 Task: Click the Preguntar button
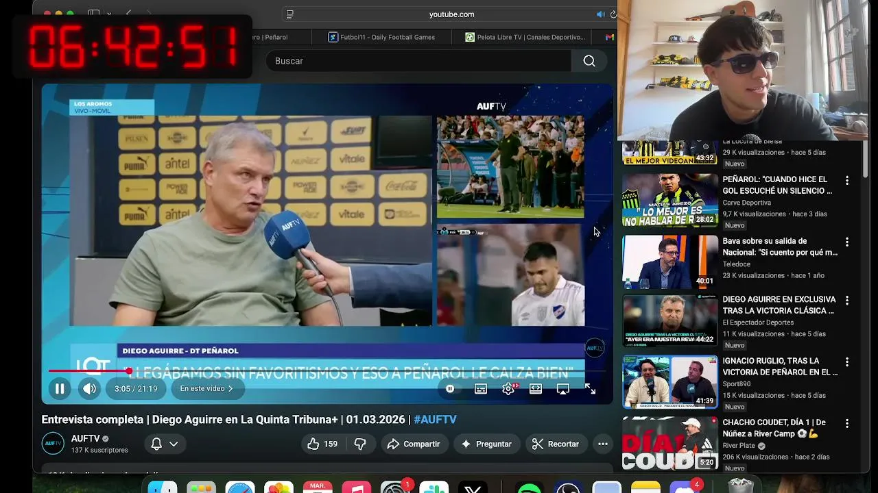(486, 444)
